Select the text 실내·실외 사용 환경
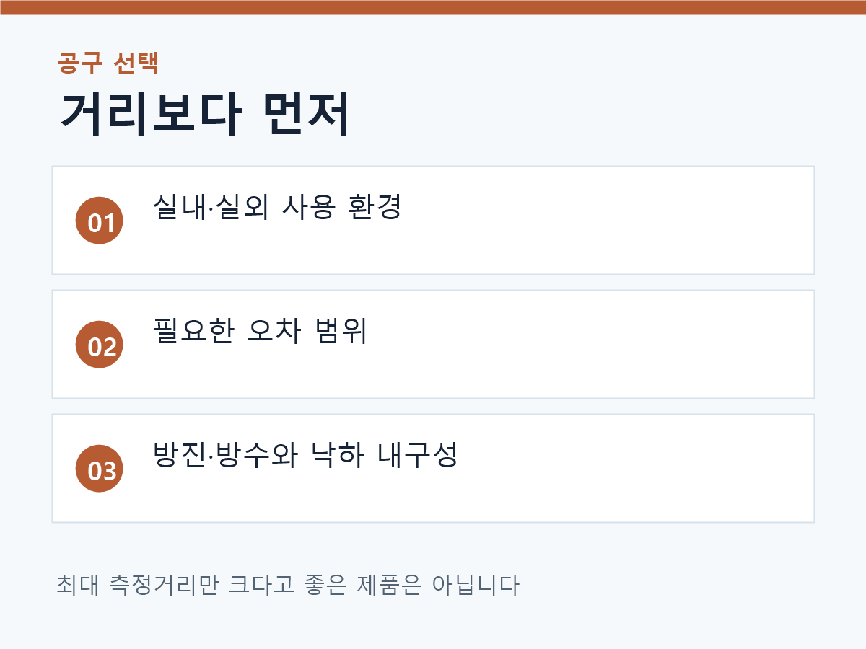866x649 pixels. (277, 207)
